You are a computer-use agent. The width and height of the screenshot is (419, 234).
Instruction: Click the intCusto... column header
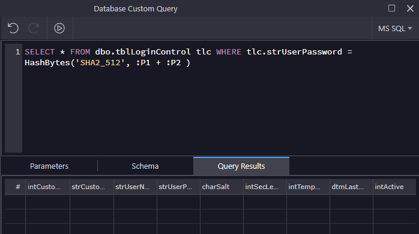point(47,187)
